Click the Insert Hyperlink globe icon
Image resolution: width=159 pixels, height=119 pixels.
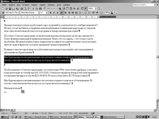(60, 9)
